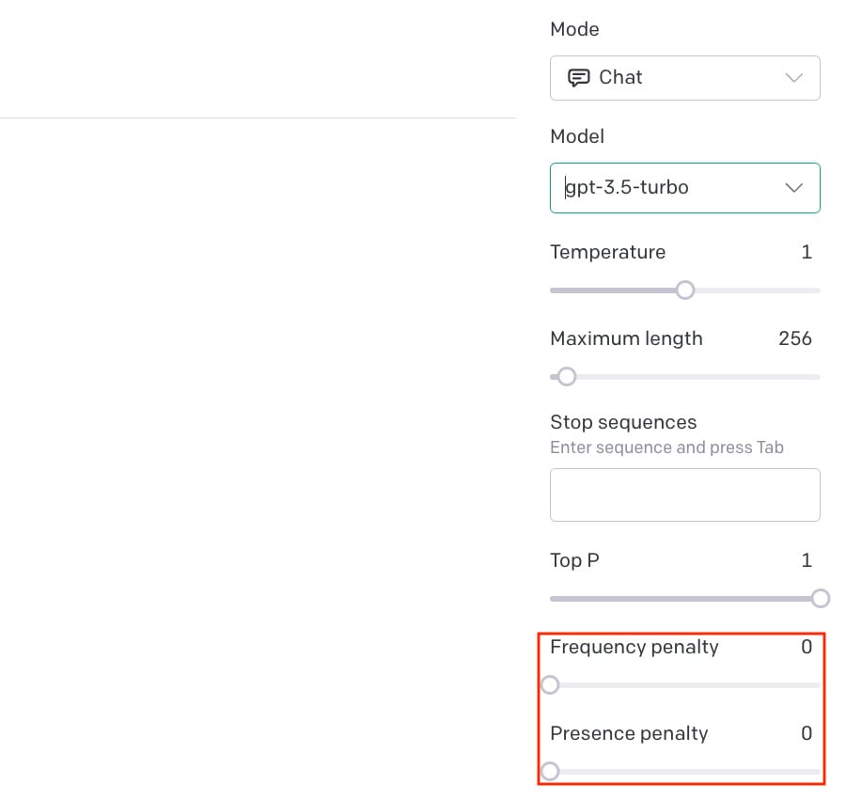The width and height of the screenshot is (846, 800).
Task: Click the Top P value 1
Action: (807, 560)
